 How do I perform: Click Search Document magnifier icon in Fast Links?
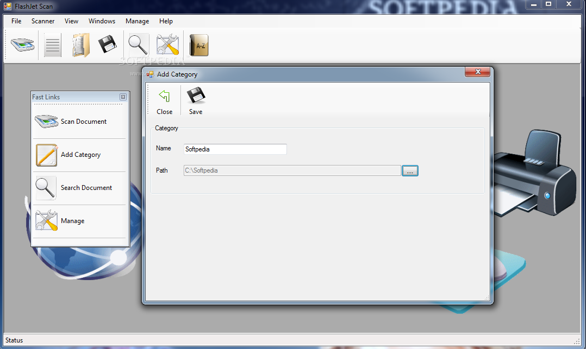pos(46,188)
